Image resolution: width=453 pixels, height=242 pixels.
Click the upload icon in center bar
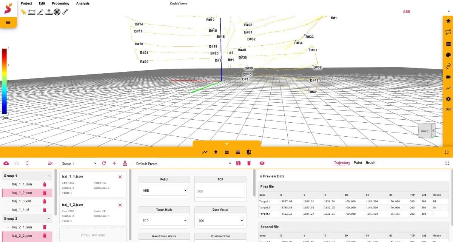tap(216, 152)
